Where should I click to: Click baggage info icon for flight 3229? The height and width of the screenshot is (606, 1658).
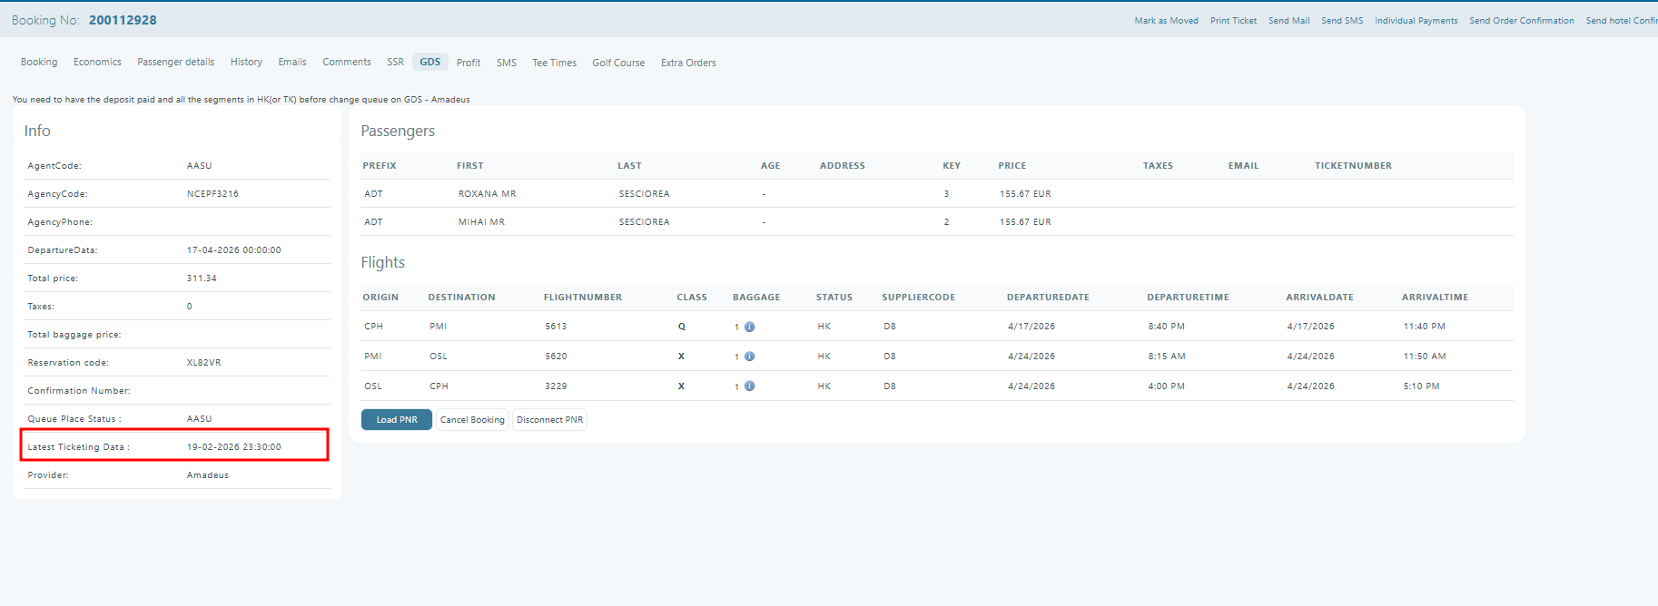[x=749, y=386]
